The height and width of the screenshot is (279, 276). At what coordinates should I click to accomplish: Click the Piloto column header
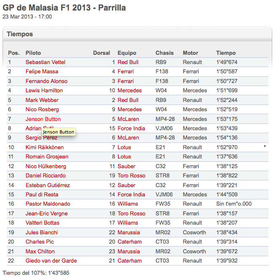pos(33,53)
